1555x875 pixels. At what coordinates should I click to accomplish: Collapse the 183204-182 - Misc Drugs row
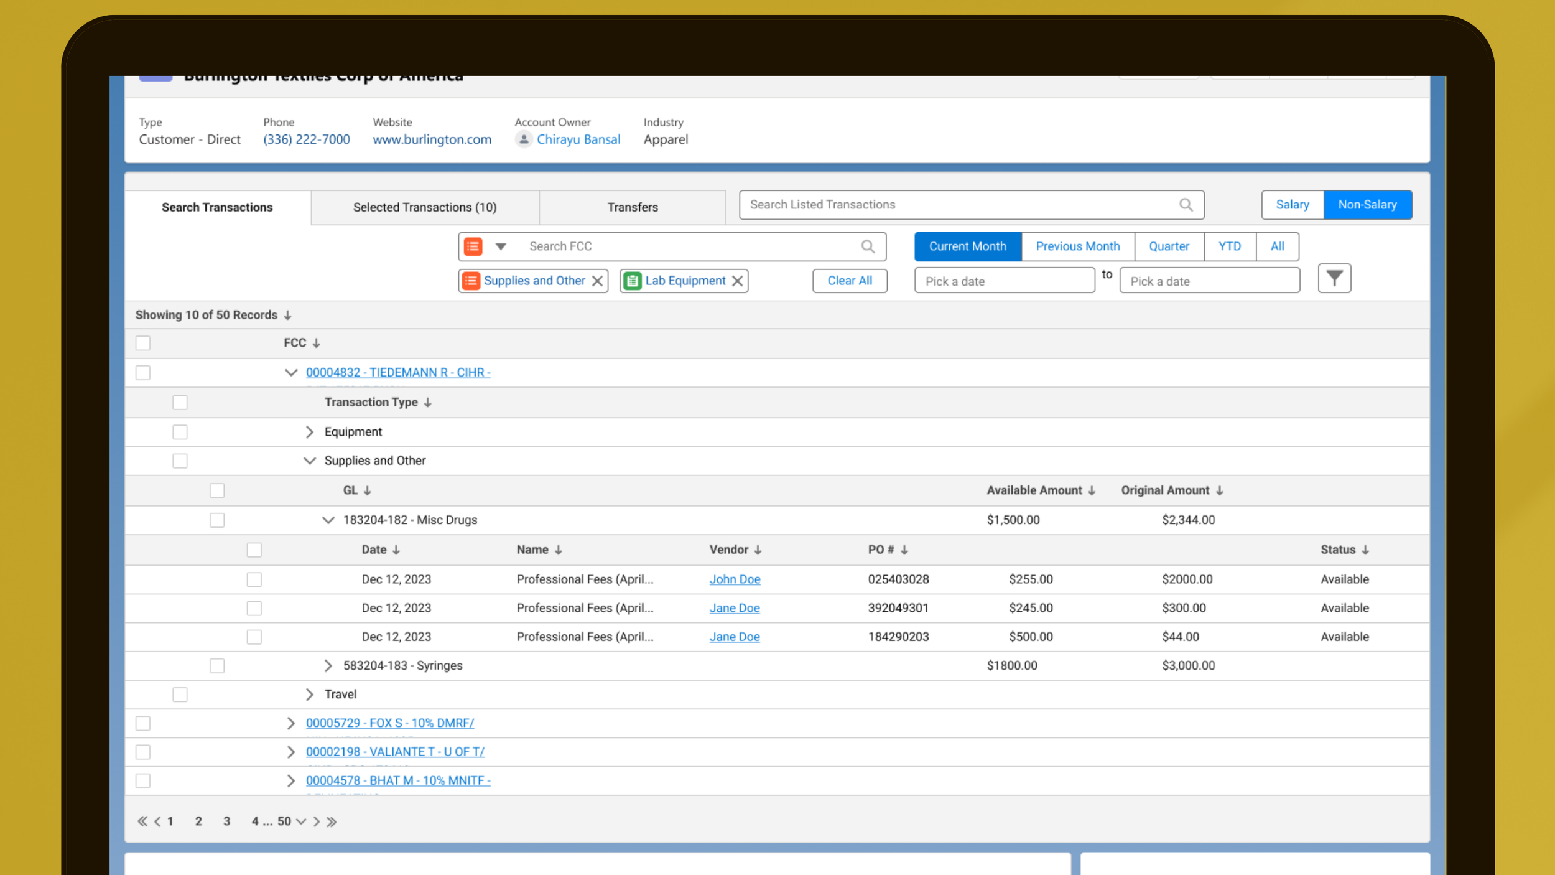click(x=328, y=520)
